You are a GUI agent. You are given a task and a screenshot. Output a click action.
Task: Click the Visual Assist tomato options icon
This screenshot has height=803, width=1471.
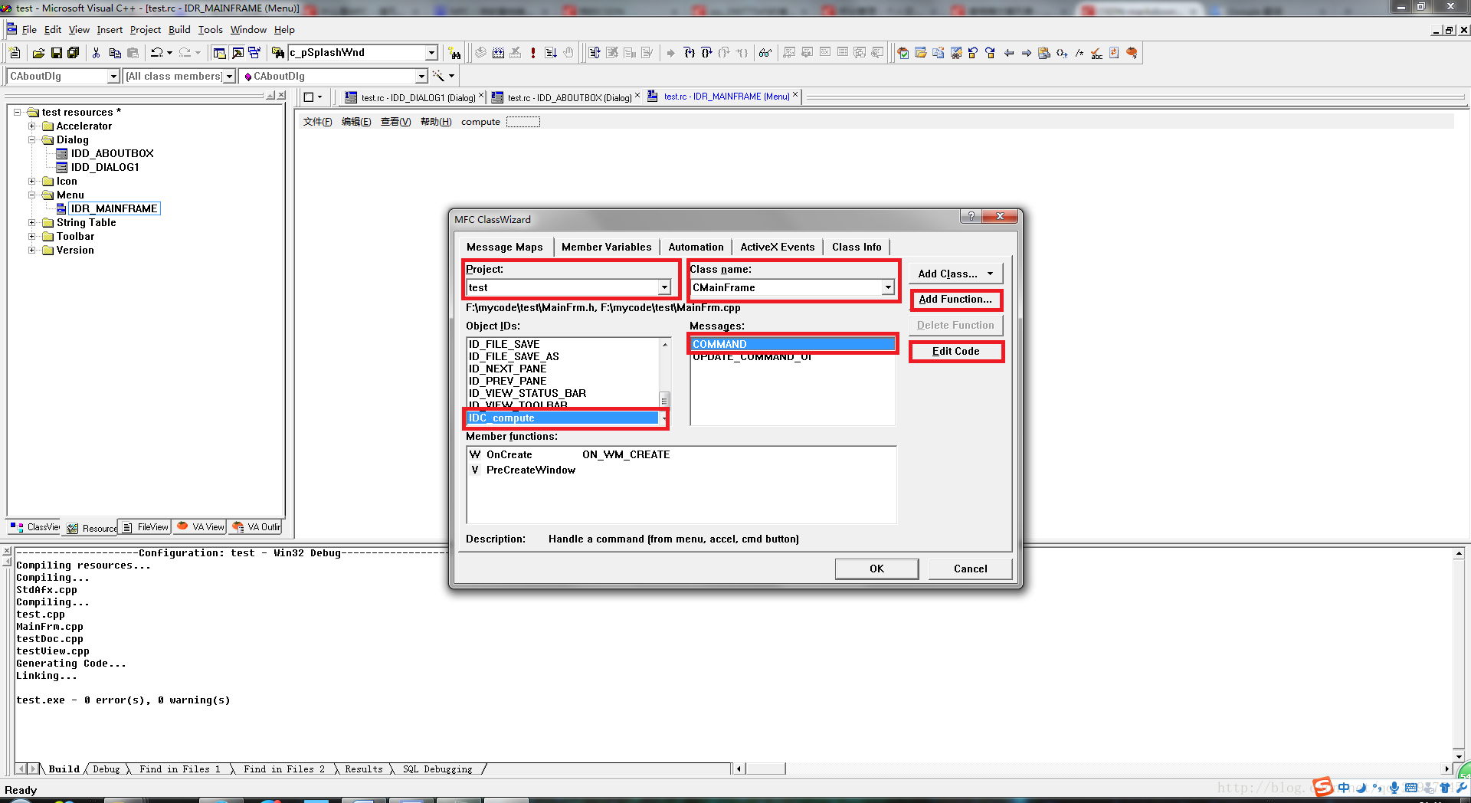(x=1132, y=53)
